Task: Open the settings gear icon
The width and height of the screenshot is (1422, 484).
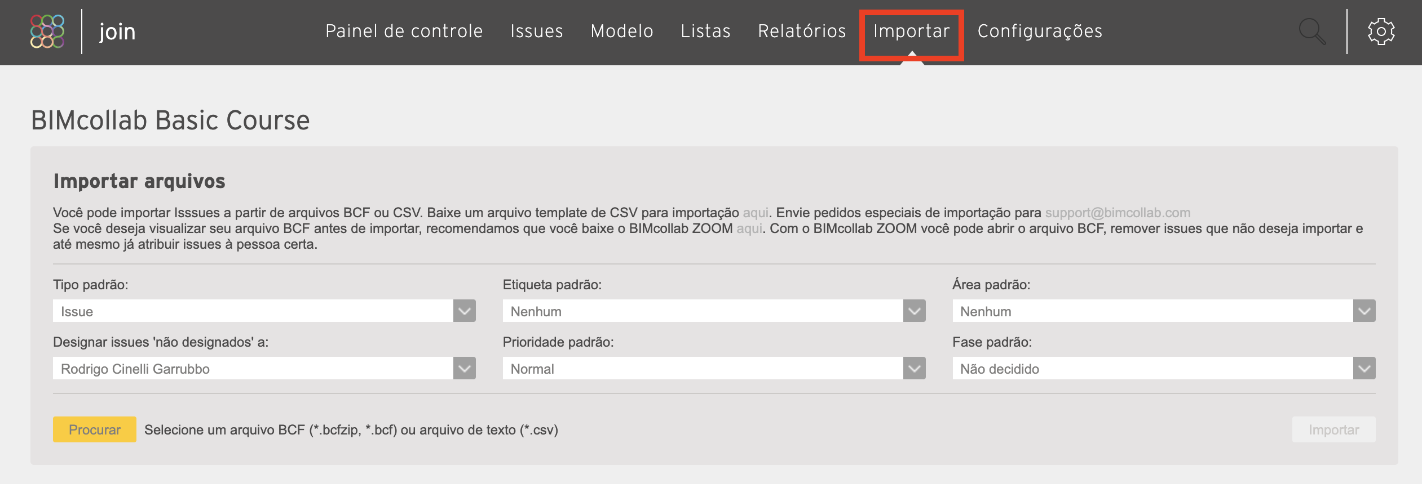Action: coord(1381,32)
